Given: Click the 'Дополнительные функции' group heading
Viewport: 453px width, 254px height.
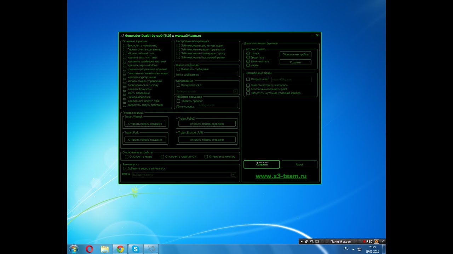Looking at the screenshot, I should 261,43.
